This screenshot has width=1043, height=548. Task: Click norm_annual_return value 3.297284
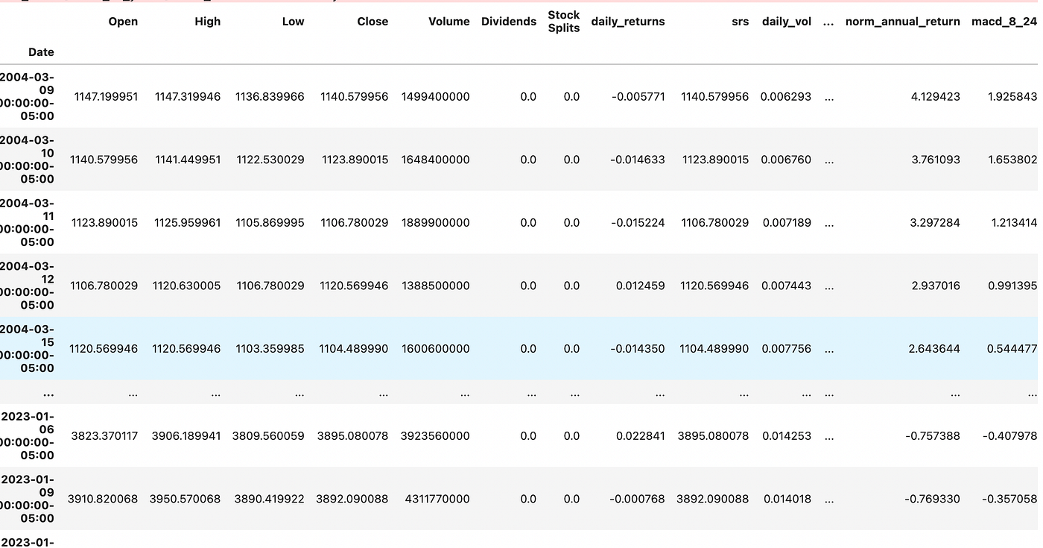click(934, 222)
